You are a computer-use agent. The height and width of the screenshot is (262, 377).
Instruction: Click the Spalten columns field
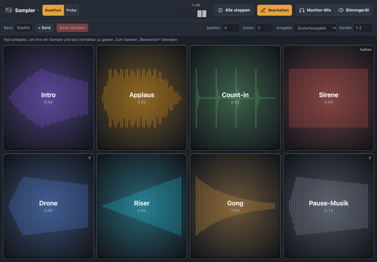coord(231,28)
